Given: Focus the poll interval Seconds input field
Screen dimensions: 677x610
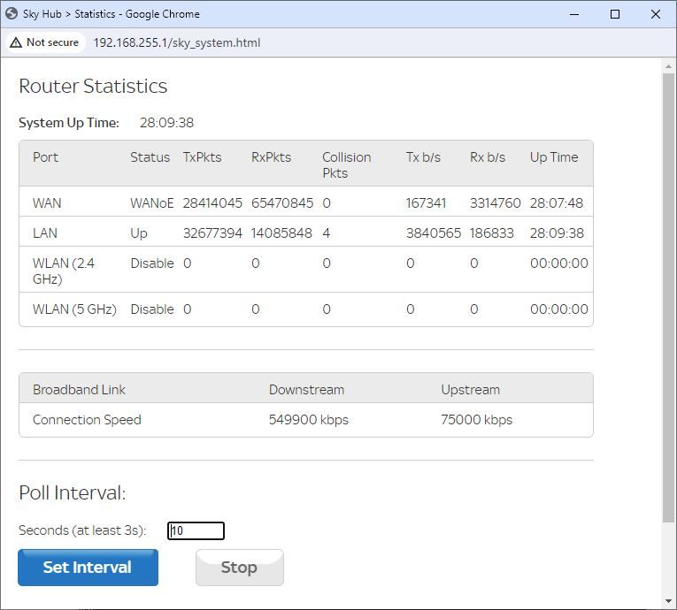Looking at the screenshot, I should (x=196, y=530).
